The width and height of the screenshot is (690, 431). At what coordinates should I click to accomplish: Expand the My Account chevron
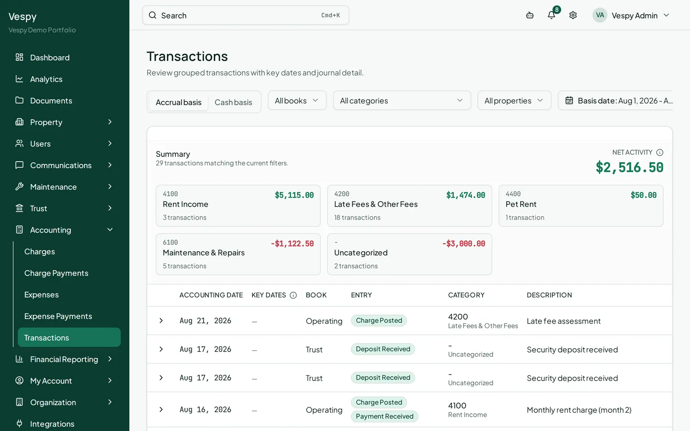[x=110, y=381]
